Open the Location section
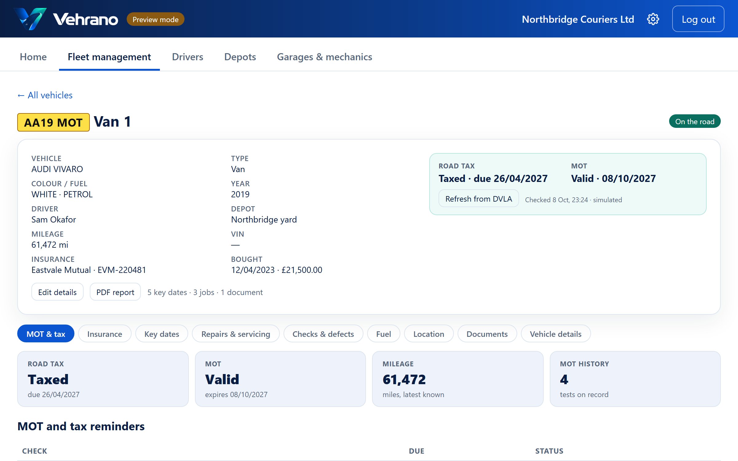Screen dimensions: 738x461 (x=429, y=334)
